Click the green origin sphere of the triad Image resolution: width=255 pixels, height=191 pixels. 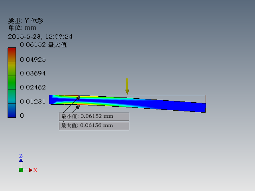pos(21,170)
